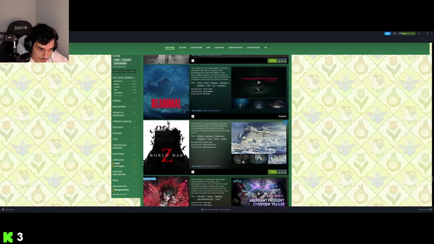The width and height of the screenshot is (434, 244).
Task: Switch to the ADVENTURE tab
Action: tap(196, 48)
